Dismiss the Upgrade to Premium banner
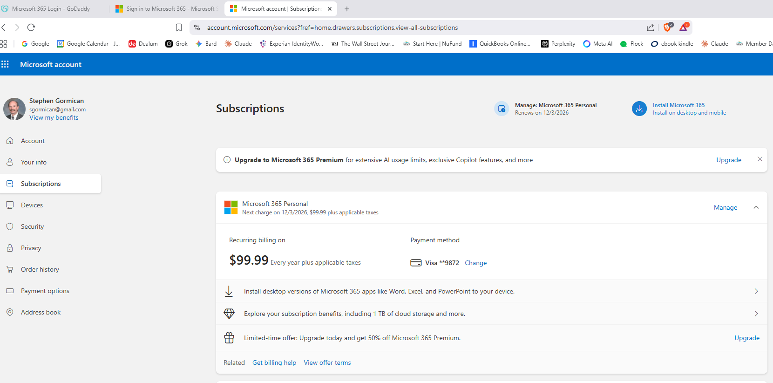 (760, 159)
